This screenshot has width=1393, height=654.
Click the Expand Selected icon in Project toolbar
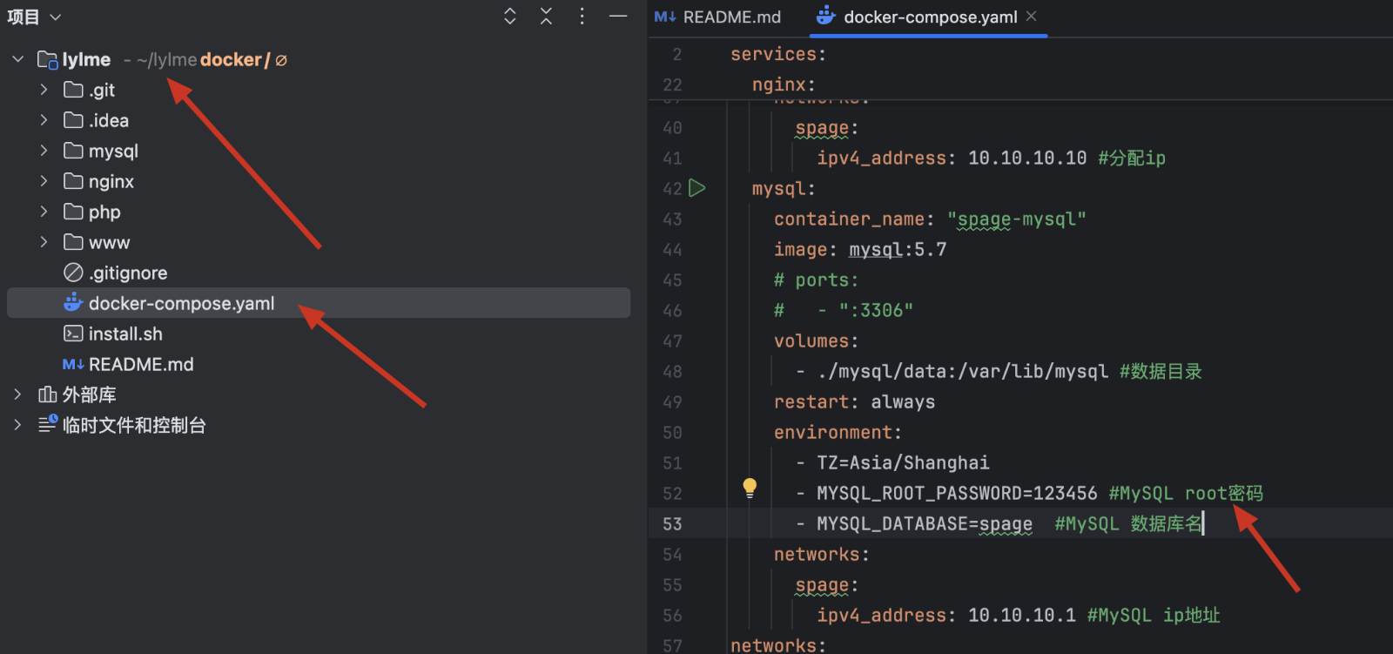point(510,17)
